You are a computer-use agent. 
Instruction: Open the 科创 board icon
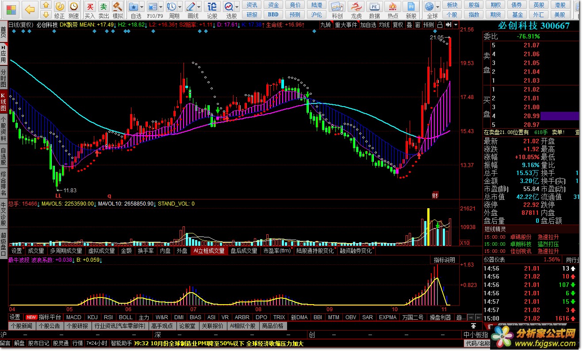pyautogui.click(x=337, y=10)
